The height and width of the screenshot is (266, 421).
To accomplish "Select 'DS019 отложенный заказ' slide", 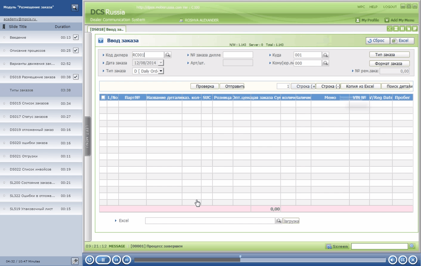I will (x=41, y=130).
